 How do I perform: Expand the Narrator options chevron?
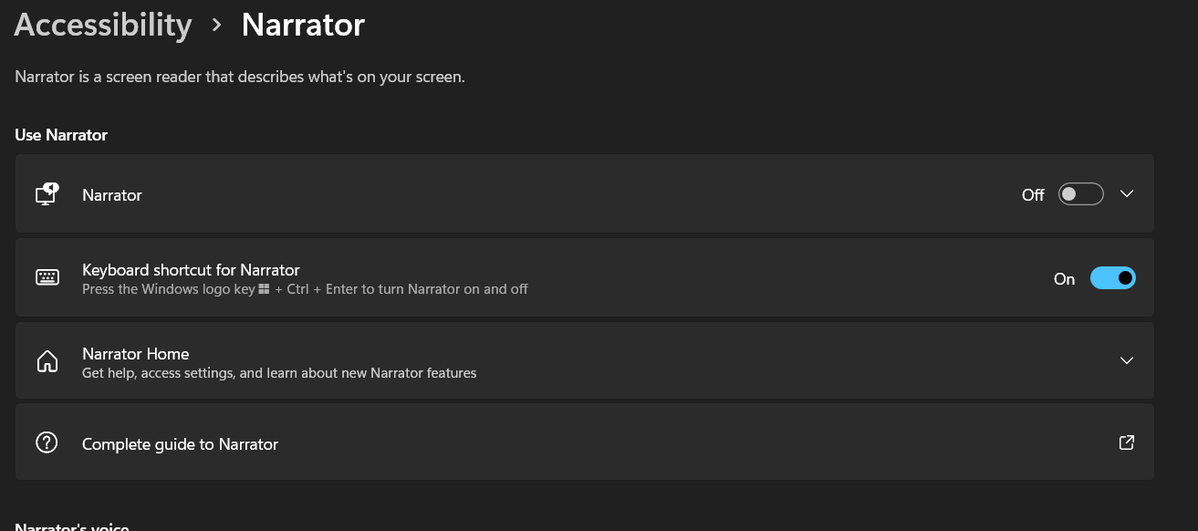click(1127, 193)
